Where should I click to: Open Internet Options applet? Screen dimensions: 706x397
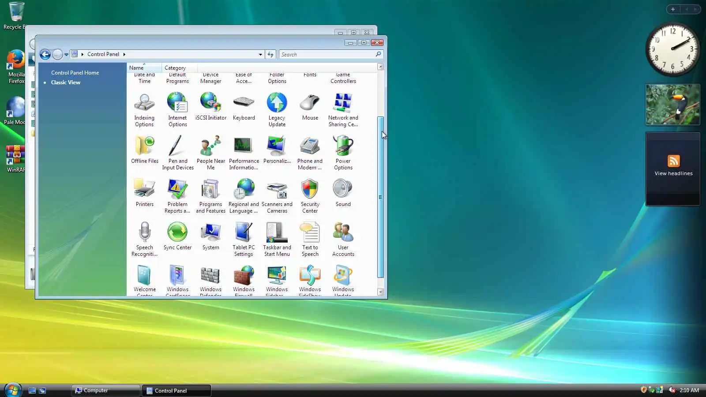click(x=177, y=110)
